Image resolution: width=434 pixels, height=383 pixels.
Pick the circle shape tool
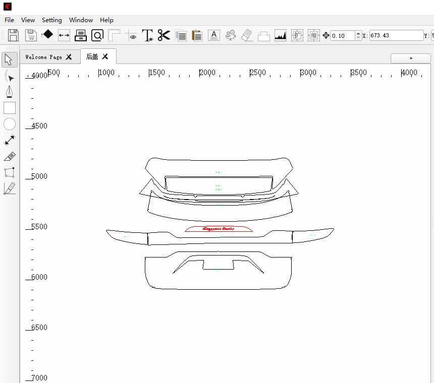tap(10, 124)
